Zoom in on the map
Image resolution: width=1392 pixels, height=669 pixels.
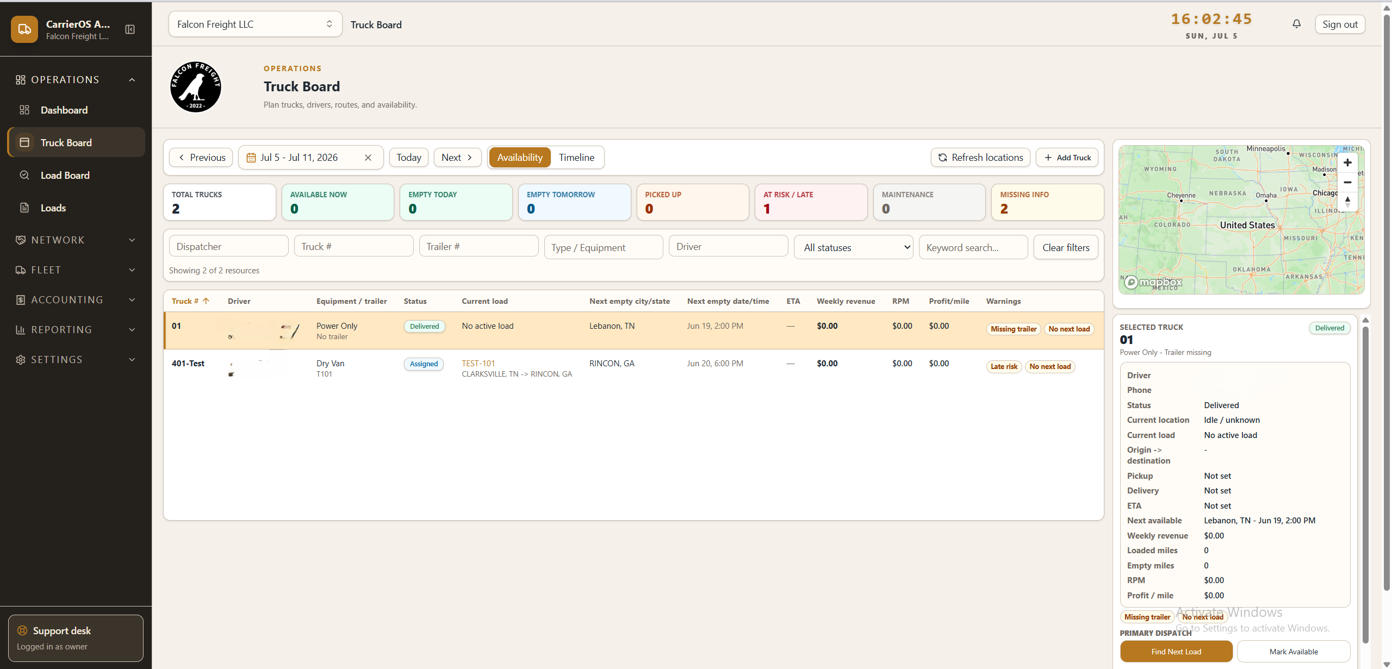click(x=1347, y=162)
